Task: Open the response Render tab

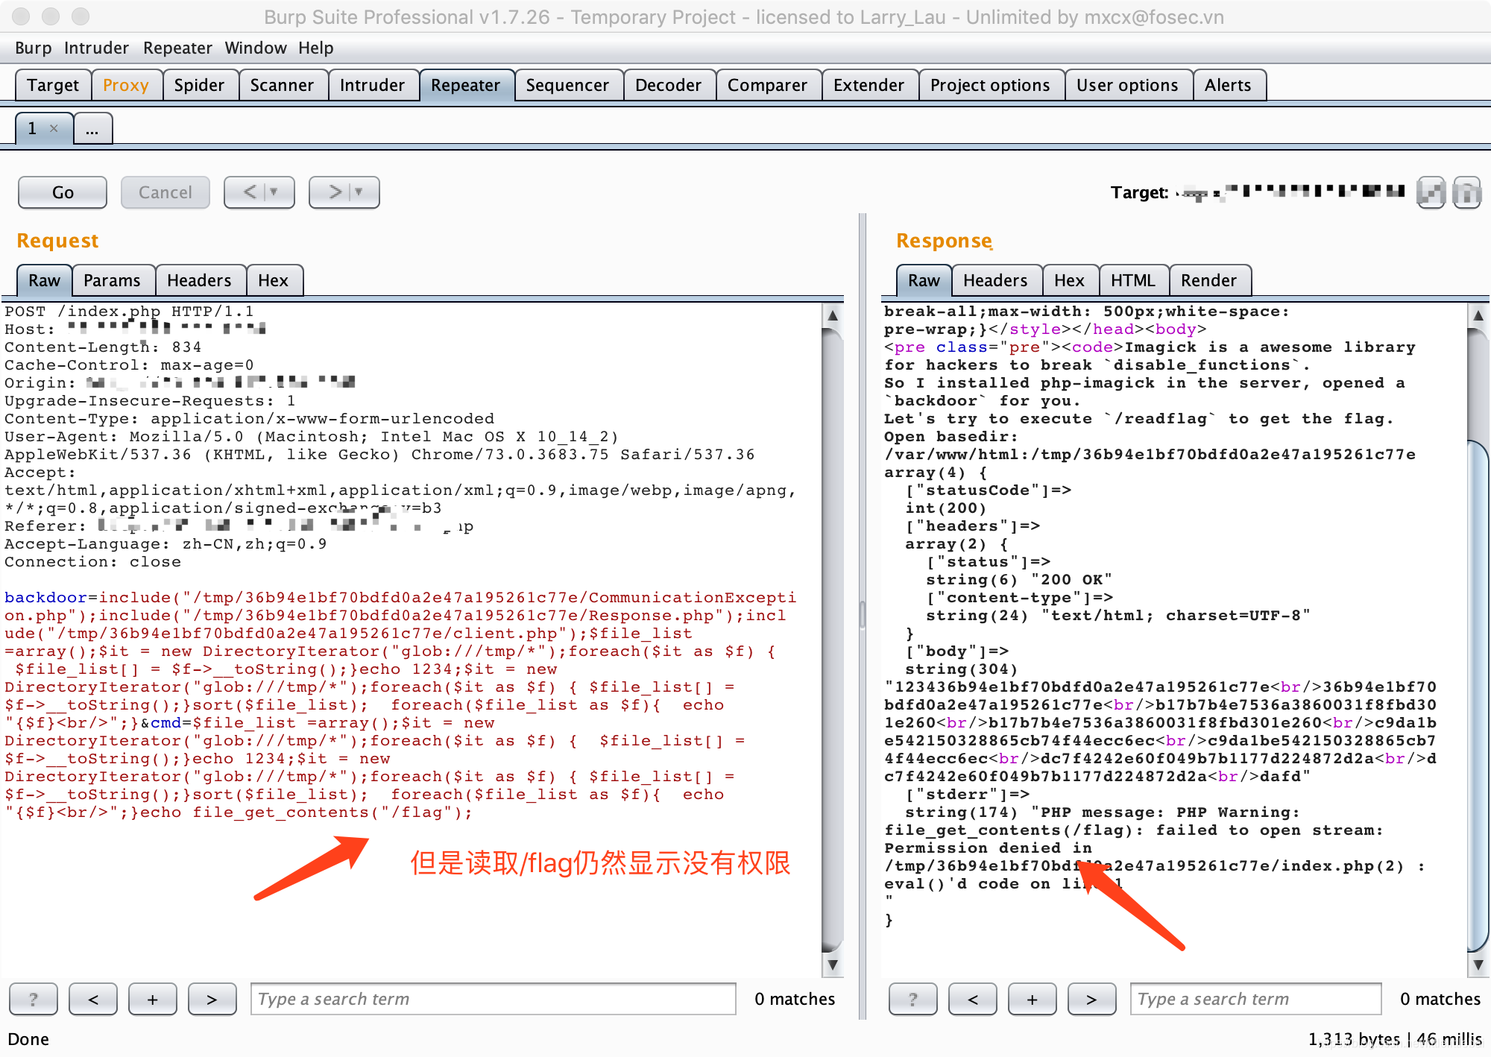Action: coord(1208,280)
